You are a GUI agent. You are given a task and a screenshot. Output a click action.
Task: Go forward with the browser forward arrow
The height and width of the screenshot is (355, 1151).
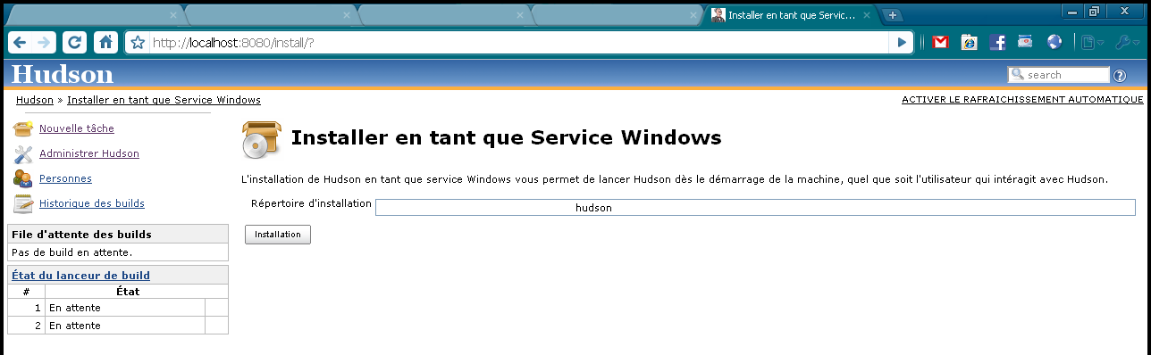(x=44, y=42)
